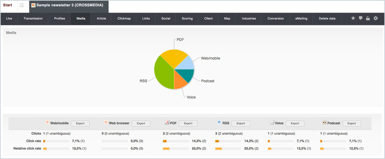Click the list view icon beside Start
Viewport: 385px width, 159px height.
[x=22, y=5]
